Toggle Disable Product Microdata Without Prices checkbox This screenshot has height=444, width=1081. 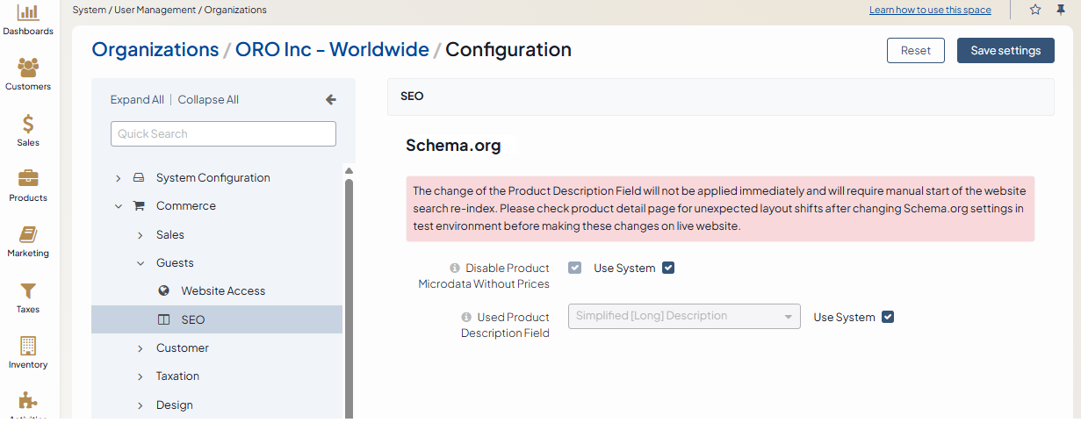(x=575, y=268)
